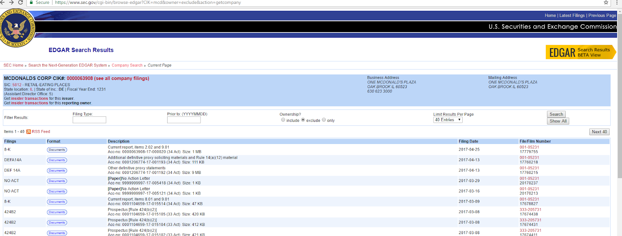622x236 pixels.
Task: Select the 'only' ownership radio
Action: pos(323,120)
